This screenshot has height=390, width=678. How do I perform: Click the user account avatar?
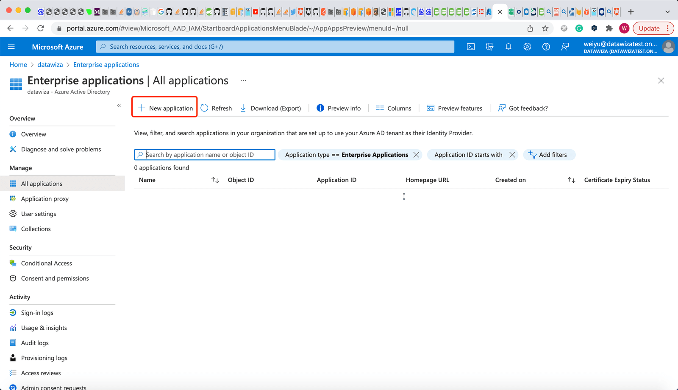coord(668,47)
